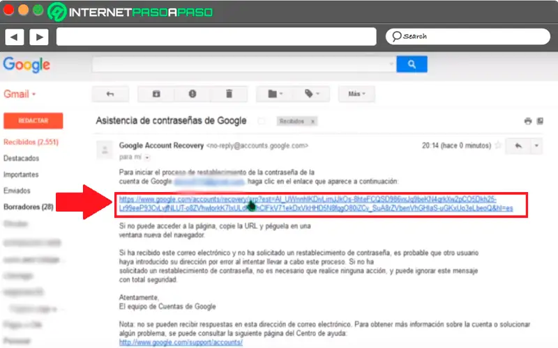Click the email subject Asistencia de contraseñas
558x348 pixels.
point(171,120)
